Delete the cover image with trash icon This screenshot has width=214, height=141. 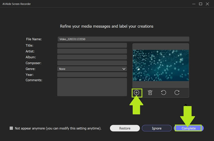150,93
